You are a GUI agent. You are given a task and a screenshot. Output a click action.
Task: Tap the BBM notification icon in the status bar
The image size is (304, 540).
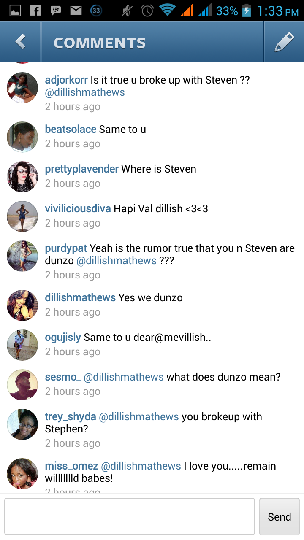56,11
